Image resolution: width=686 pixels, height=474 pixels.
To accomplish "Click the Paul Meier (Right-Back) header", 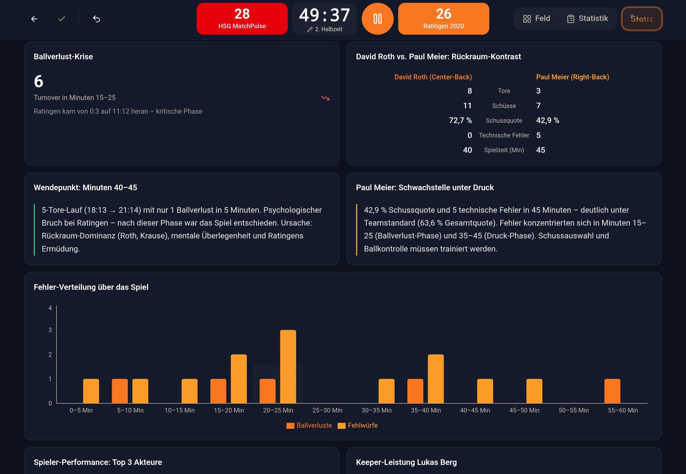I will [572, 77].
